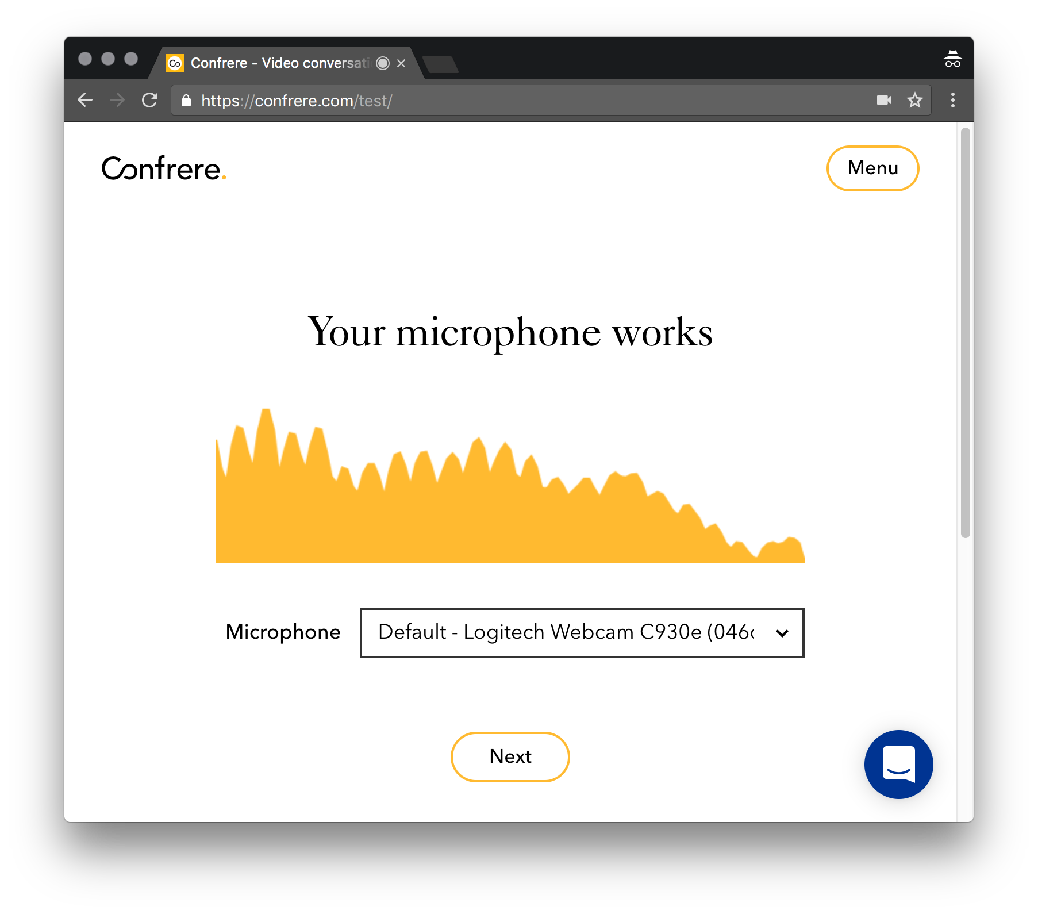
Task: Click the lock icon in address bar
Action: (186, 101)
